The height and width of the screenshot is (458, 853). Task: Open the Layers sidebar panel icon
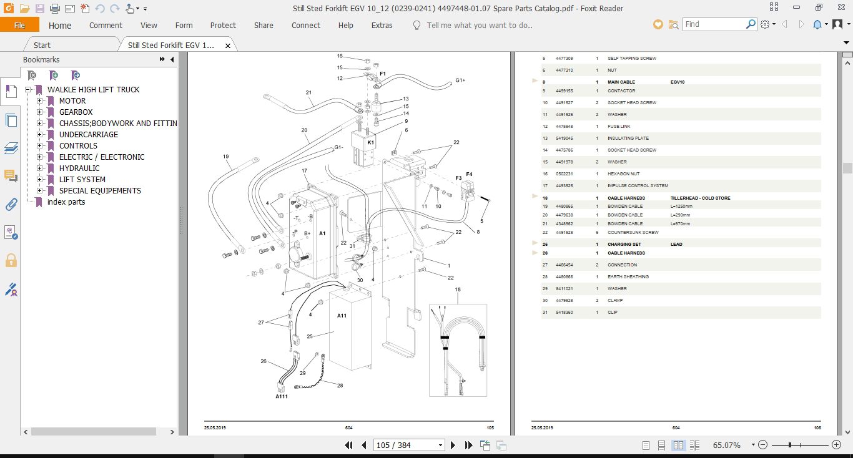click(x=11, y=148)
